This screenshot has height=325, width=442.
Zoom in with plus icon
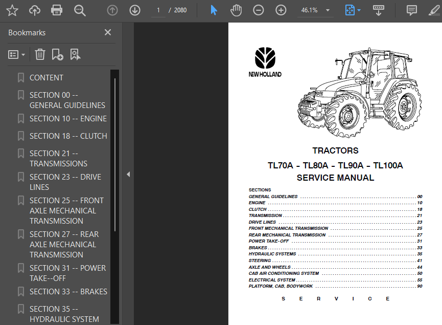(281, 10)
